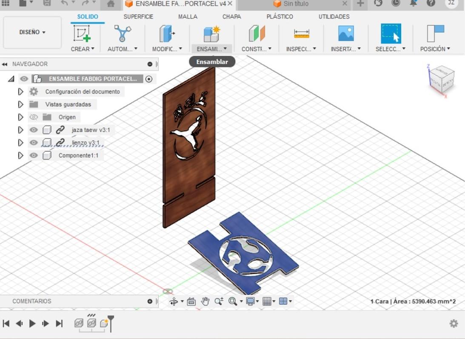Viewport: 465px width, 339px height.
Task: Collapse the root ENSAMBLE FABDIG tree node
Action: 11,79
